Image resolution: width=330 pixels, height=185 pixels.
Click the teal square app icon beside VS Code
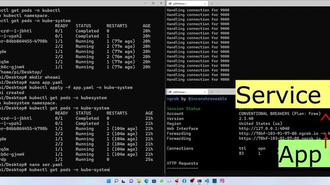point(214,181)
